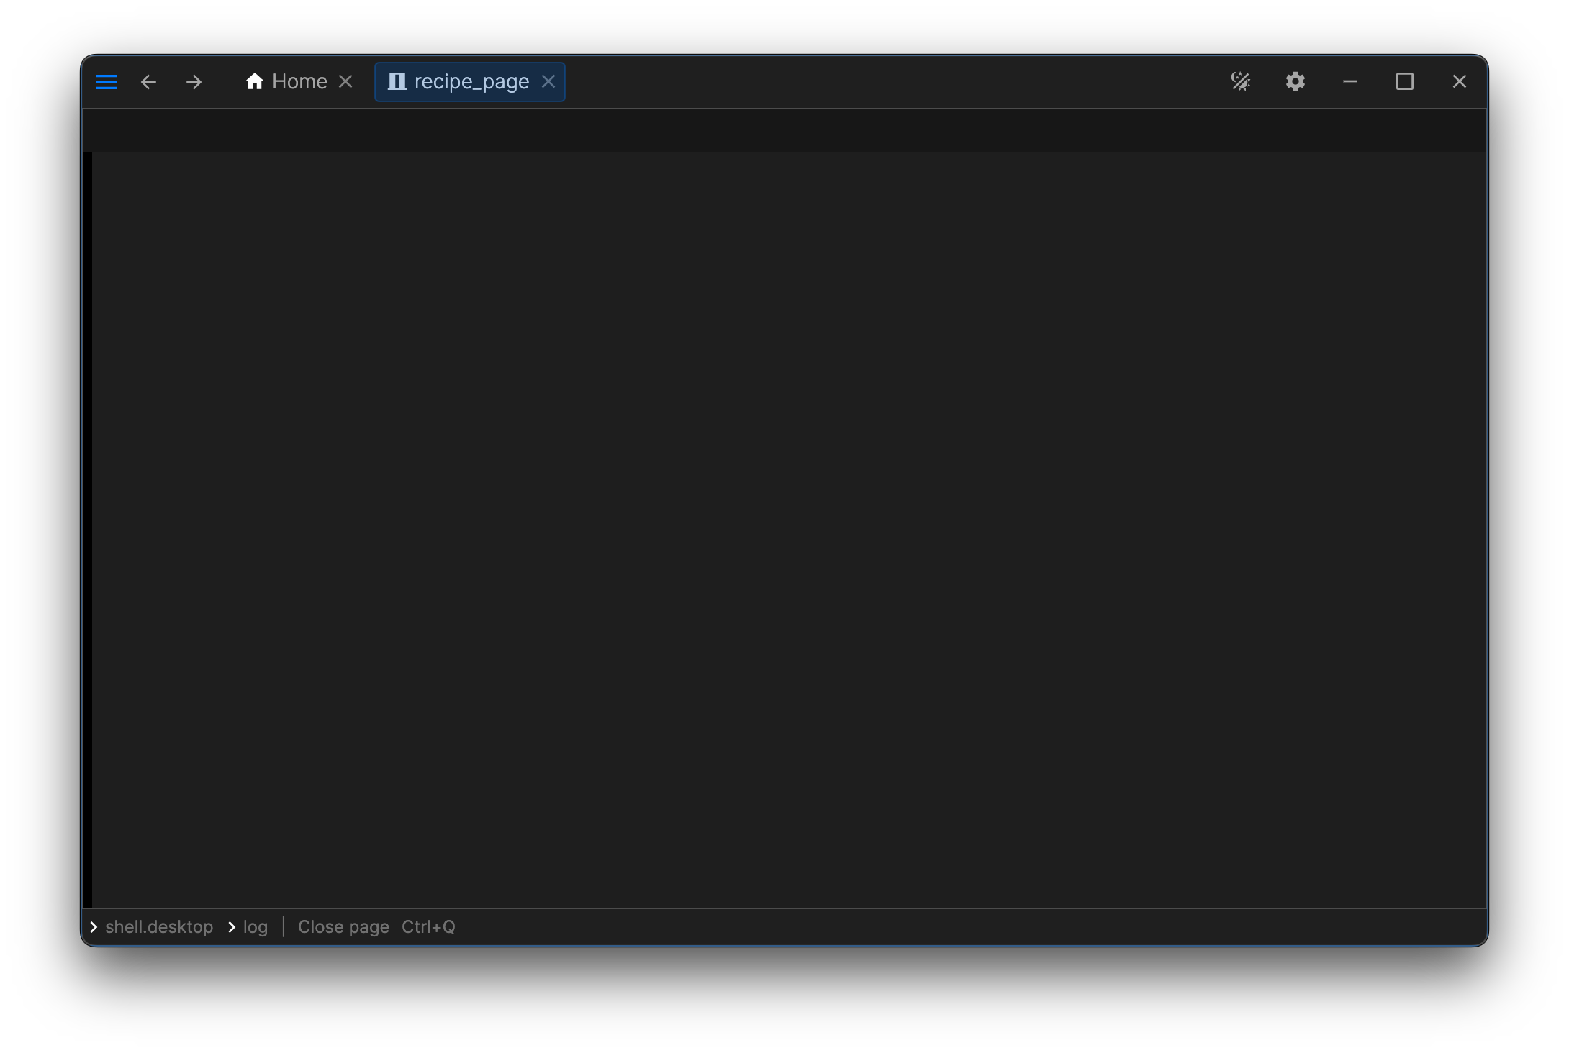Open the blue hamburger menu
The image size is (1569, 1053).
click(107, 82)
